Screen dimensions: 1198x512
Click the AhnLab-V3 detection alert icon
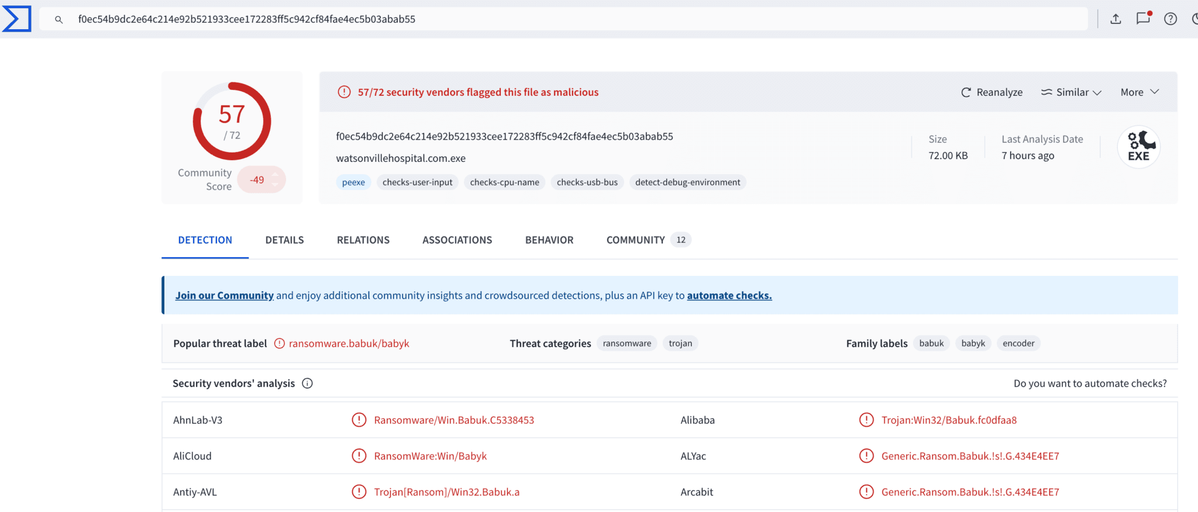click(x=359, y=420)
